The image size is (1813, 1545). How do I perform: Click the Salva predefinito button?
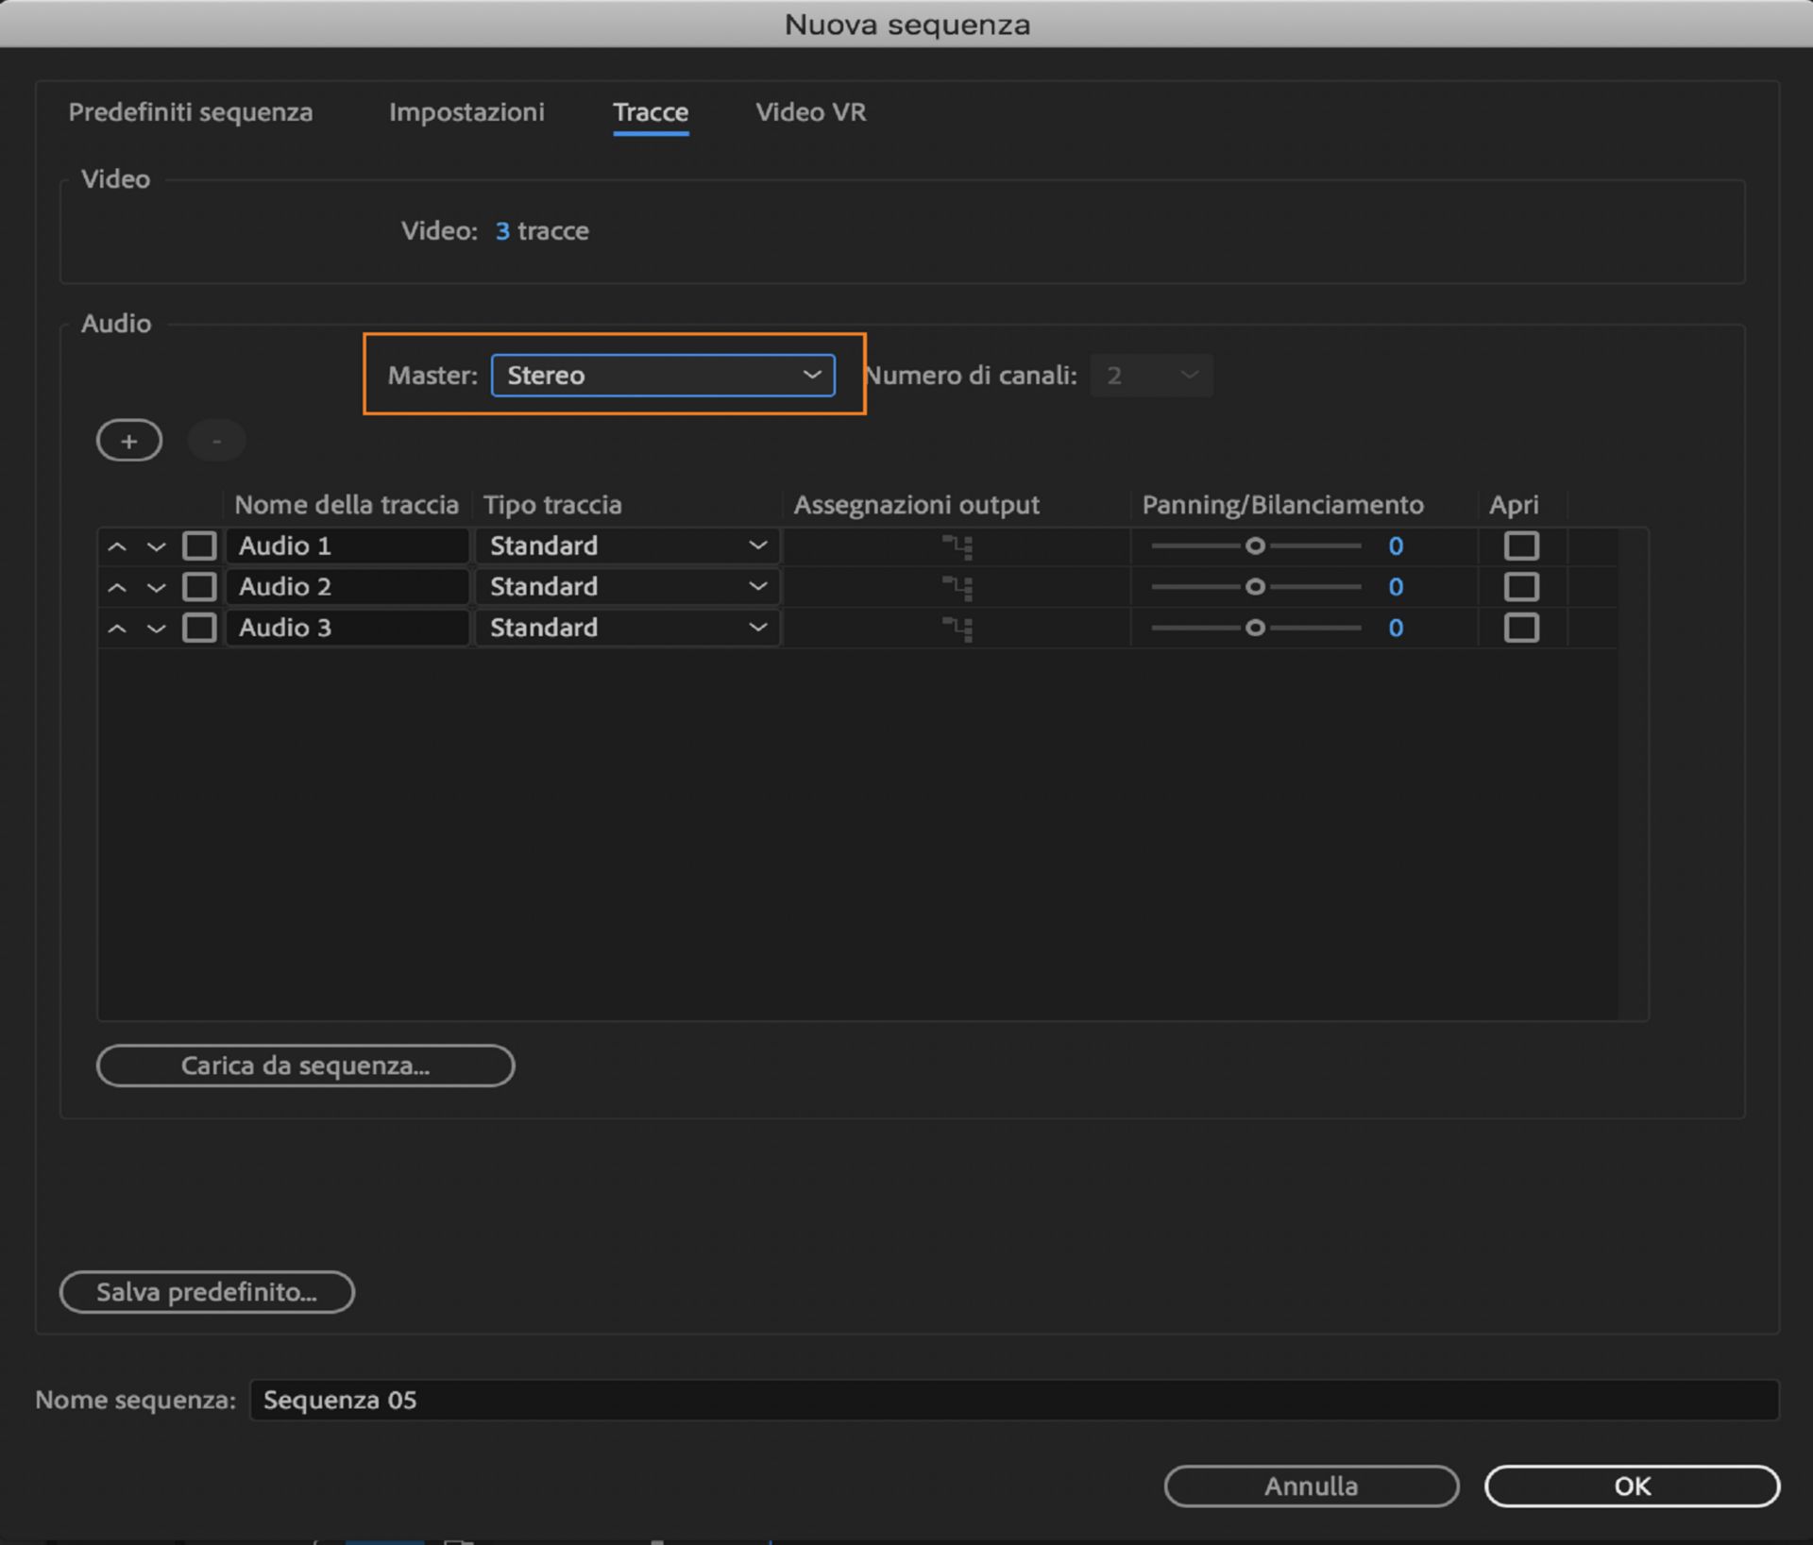tap(207, 1292)
